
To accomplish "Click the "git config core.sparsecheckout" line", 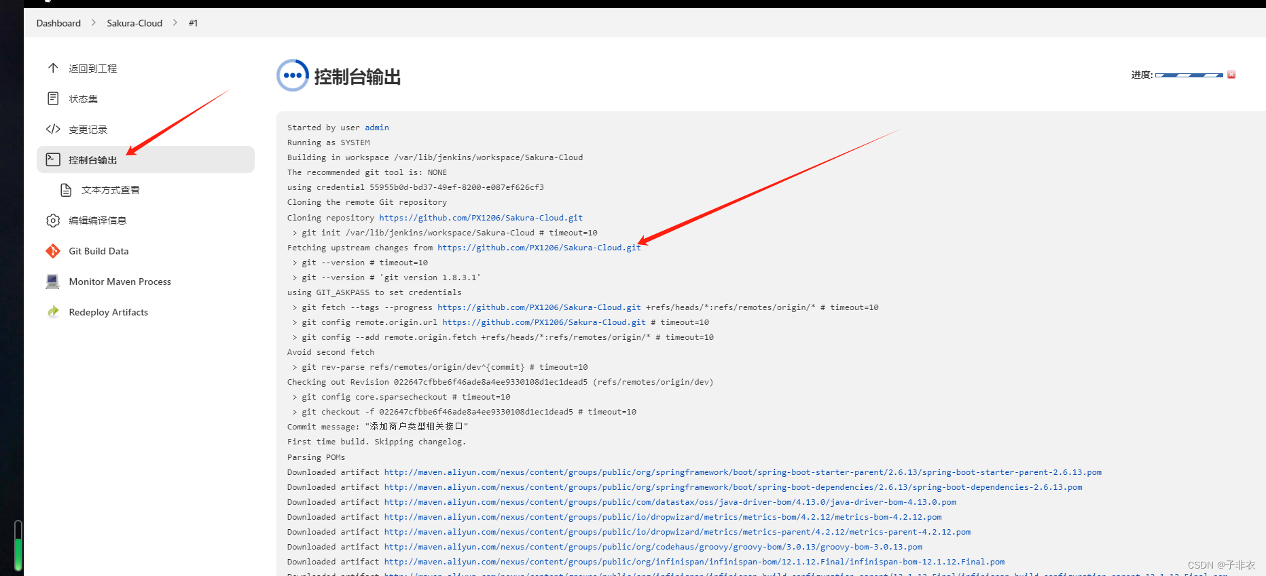I will click(401, 397).
